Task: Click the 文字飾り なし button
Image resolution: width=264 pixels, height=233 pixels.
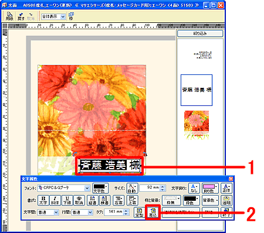Action: point(194,188)
